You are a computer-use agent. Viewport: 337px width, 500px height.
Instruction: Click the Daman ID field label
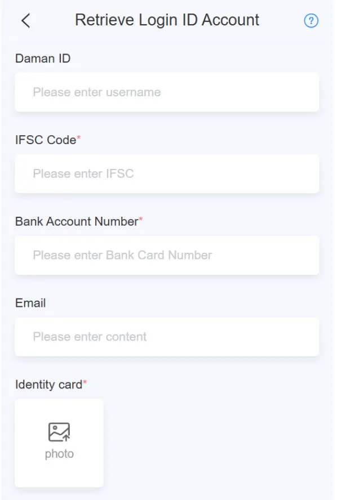point(43,58)
